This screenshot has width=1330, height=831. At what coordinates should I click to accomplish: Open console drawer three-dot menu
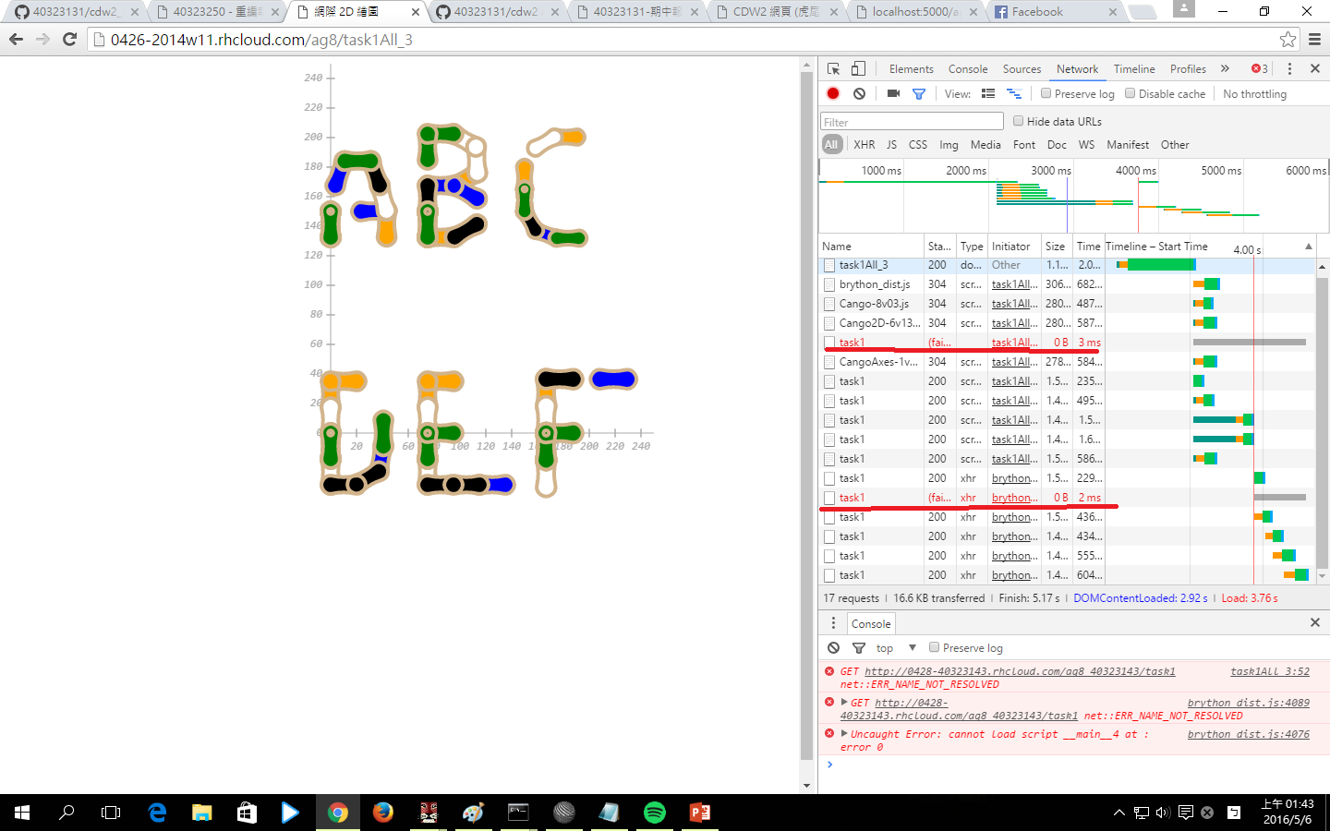click(833, 623)
